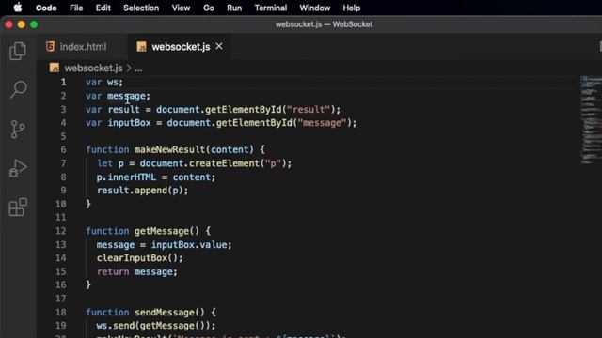Open the Edit menu

tap(103, 8)
